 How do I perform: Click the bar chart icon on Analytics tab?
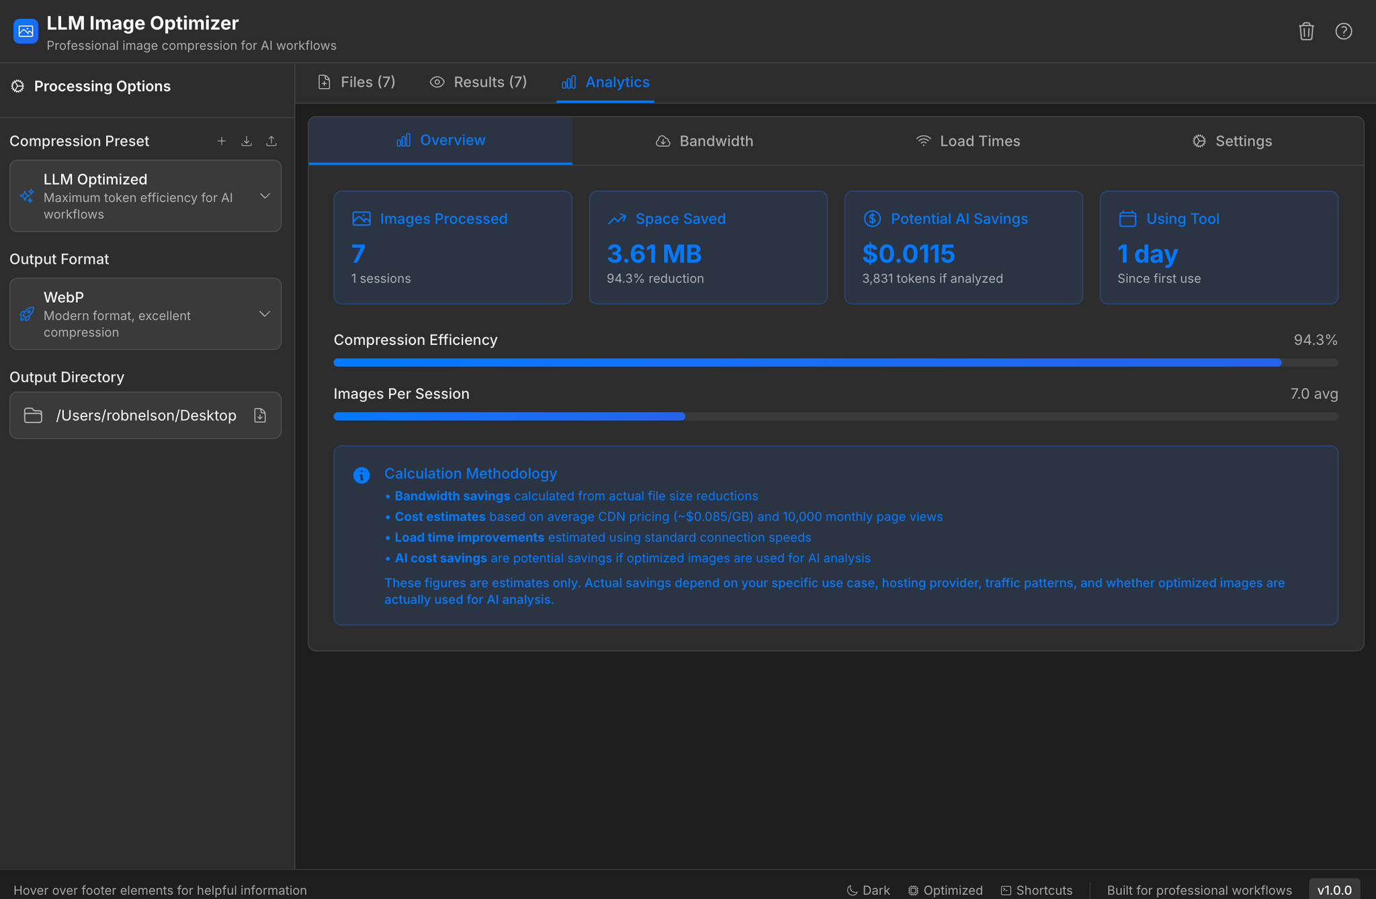(569, 82)
